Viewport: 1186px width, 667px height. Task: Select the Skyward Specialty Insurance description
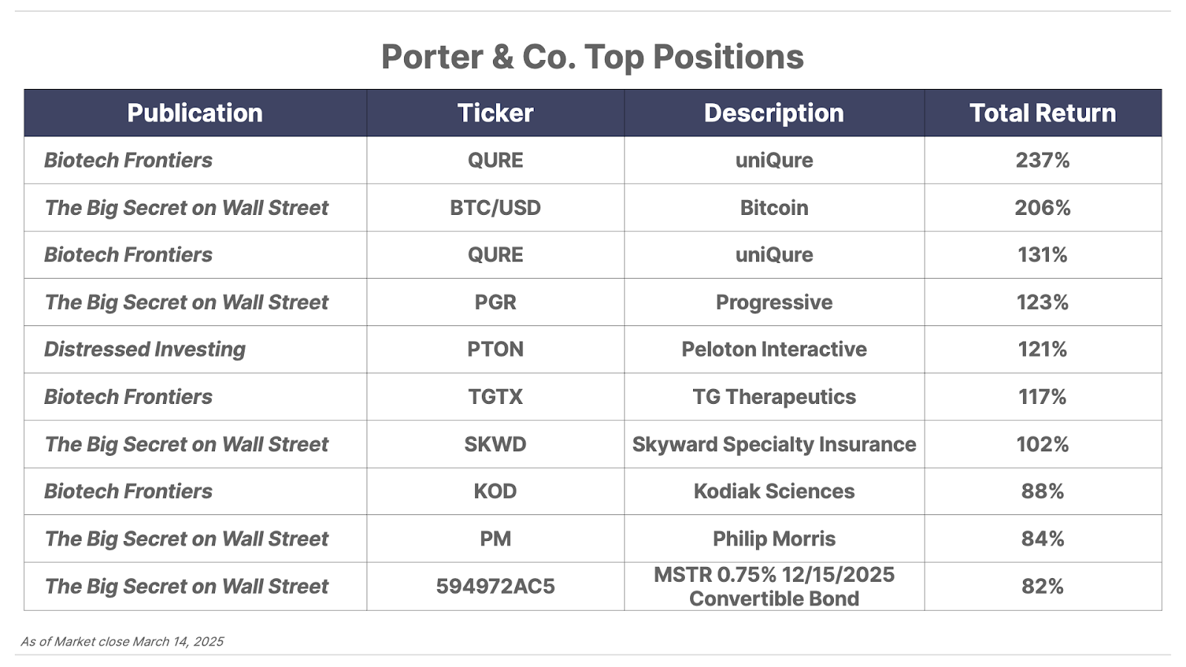pyautogui.click(x=774, y=444)
